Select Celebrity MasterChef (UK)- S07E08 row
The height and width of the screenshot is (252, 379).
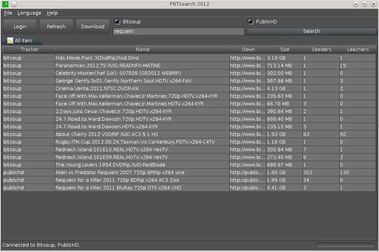coord(189,73)
